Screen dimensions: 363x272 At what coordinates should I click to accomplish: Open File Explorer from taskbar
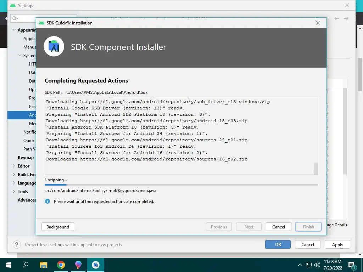43,265
